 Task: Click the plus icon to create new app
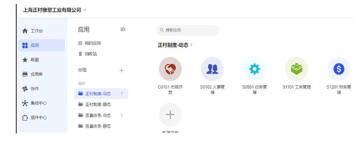(x=170, y=115)
